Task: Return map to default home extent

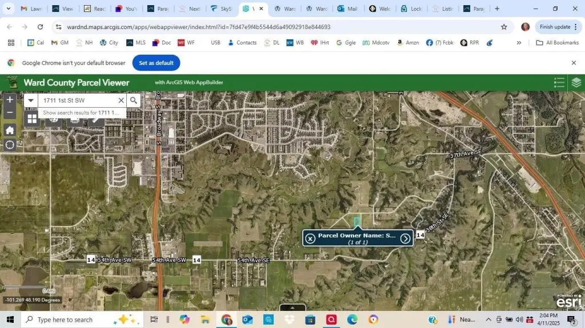Action: (10, 130)
